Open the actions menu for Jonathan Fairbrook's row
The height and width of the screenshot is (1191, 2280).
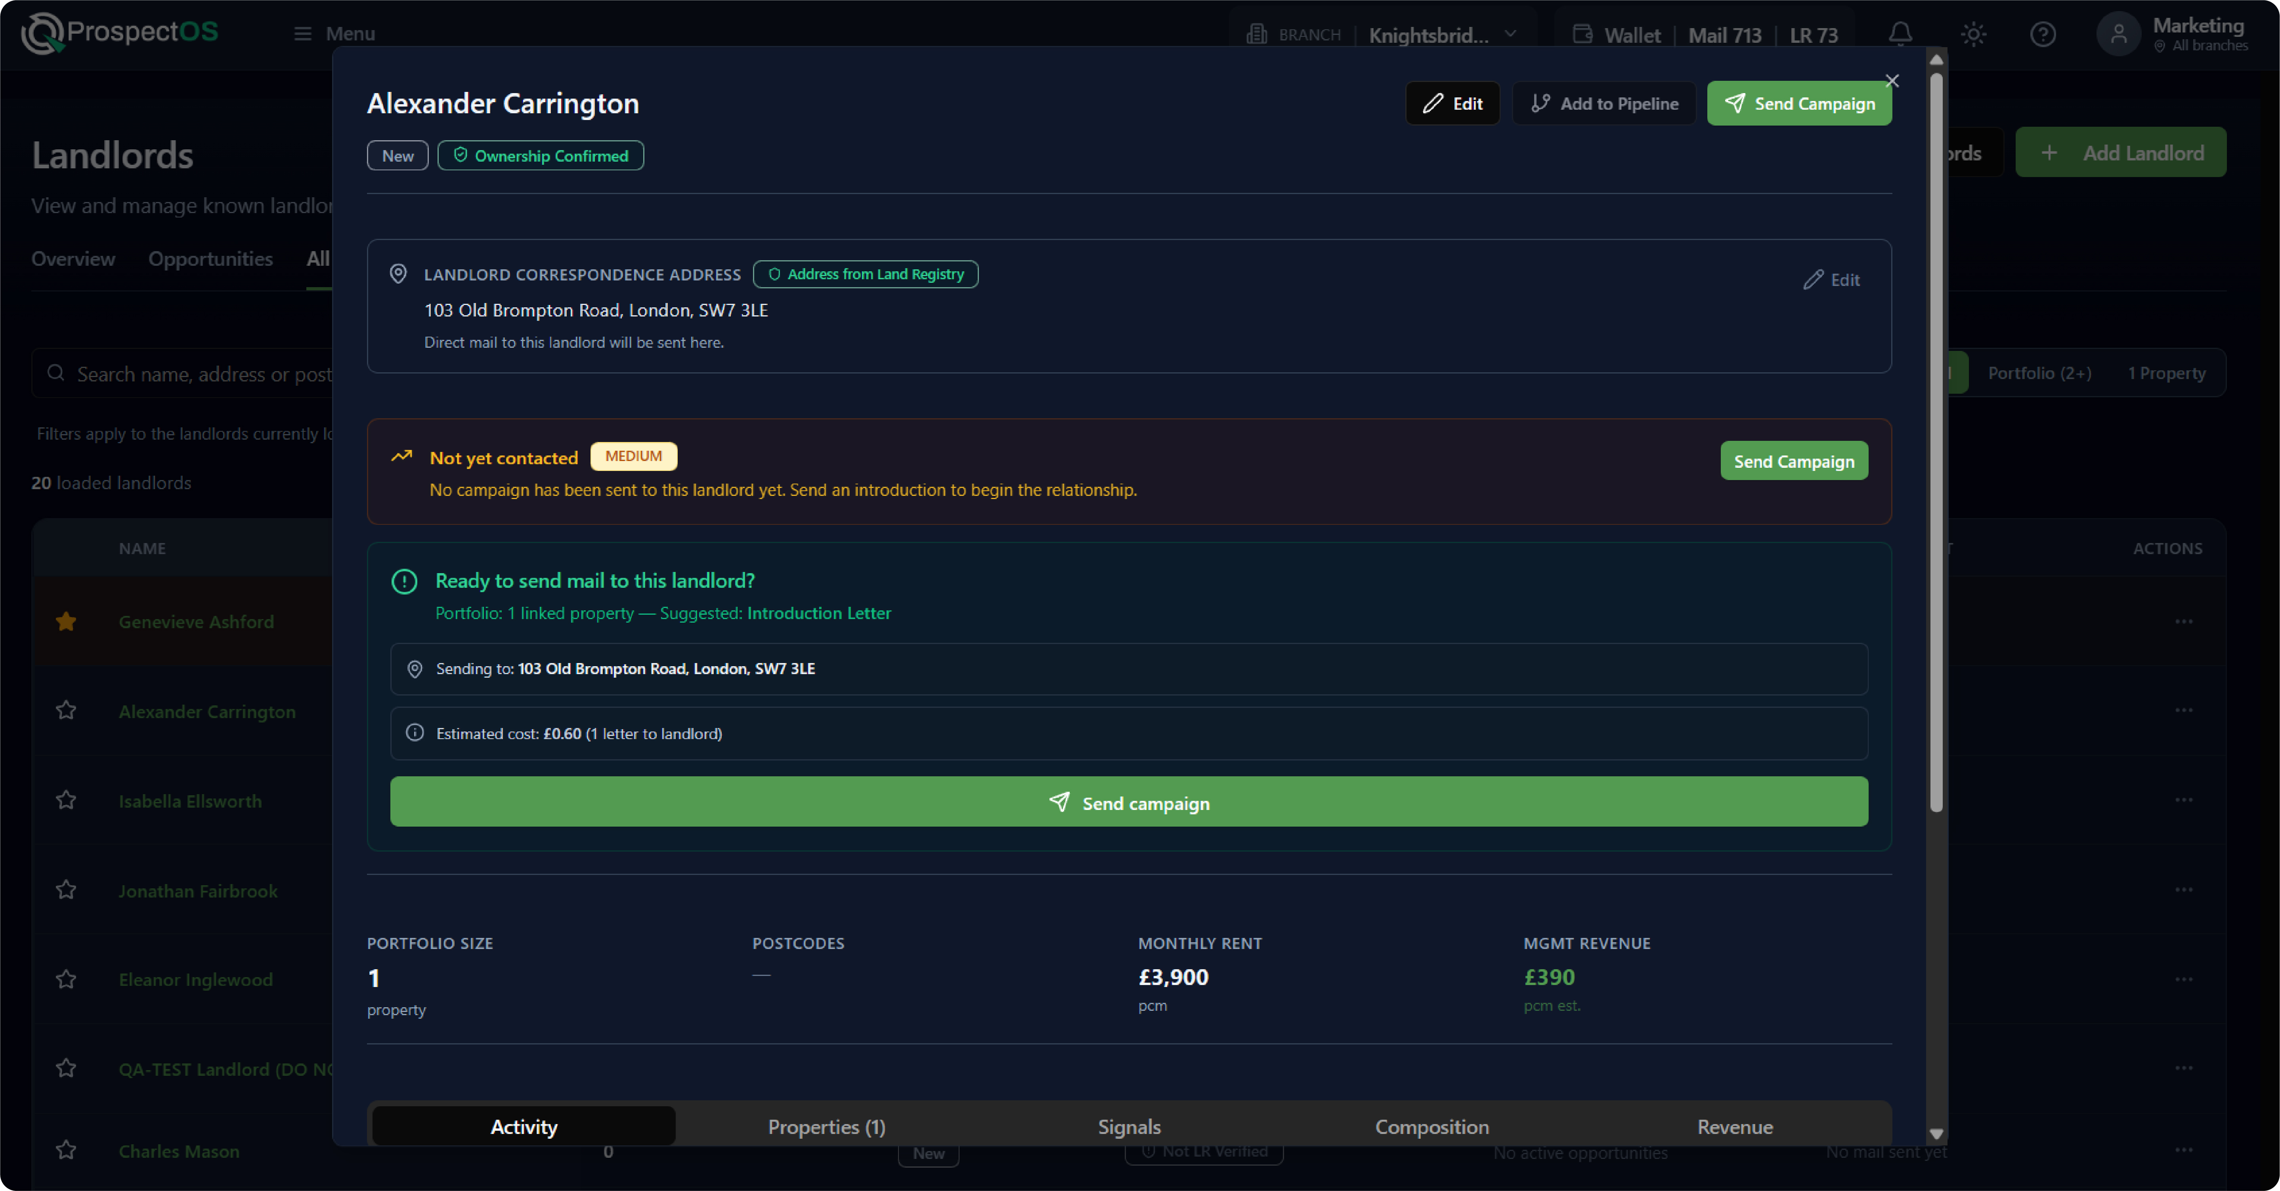2184,889
